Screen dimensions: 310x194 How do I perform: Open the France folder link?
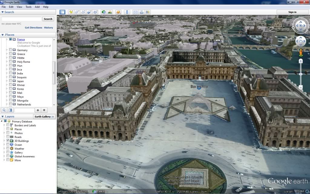pyautogui.click(x=21, y=39)
